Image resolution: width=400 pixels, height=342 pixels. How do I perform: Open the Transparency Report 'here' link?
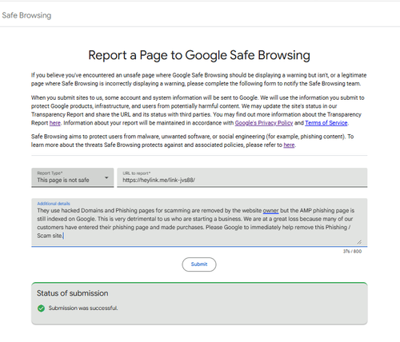(x=55, y=123)
